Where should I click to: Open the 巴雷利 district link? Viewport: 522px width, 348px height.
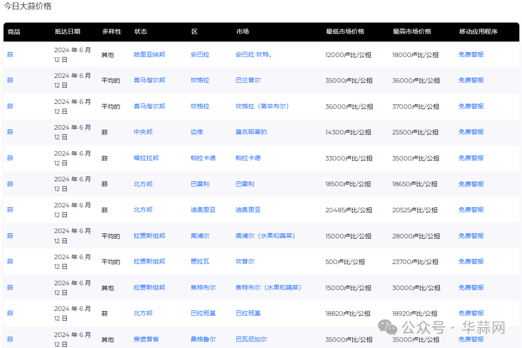point(200,184)
